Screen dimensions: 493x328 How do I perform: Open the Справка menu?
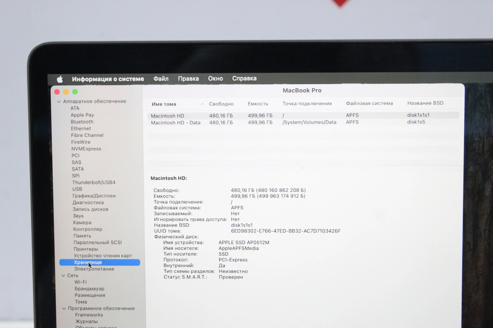244,78
